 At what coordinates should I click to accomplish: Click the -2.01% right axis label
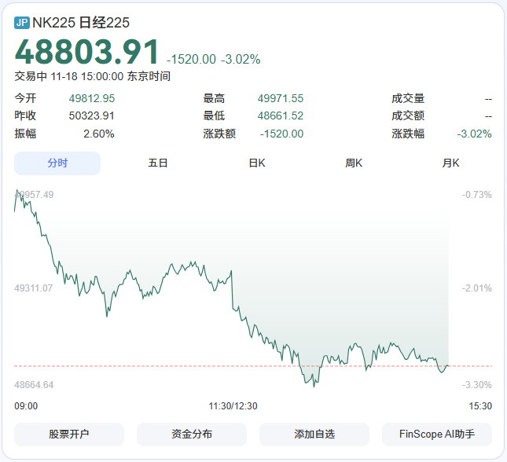point(477,288)
